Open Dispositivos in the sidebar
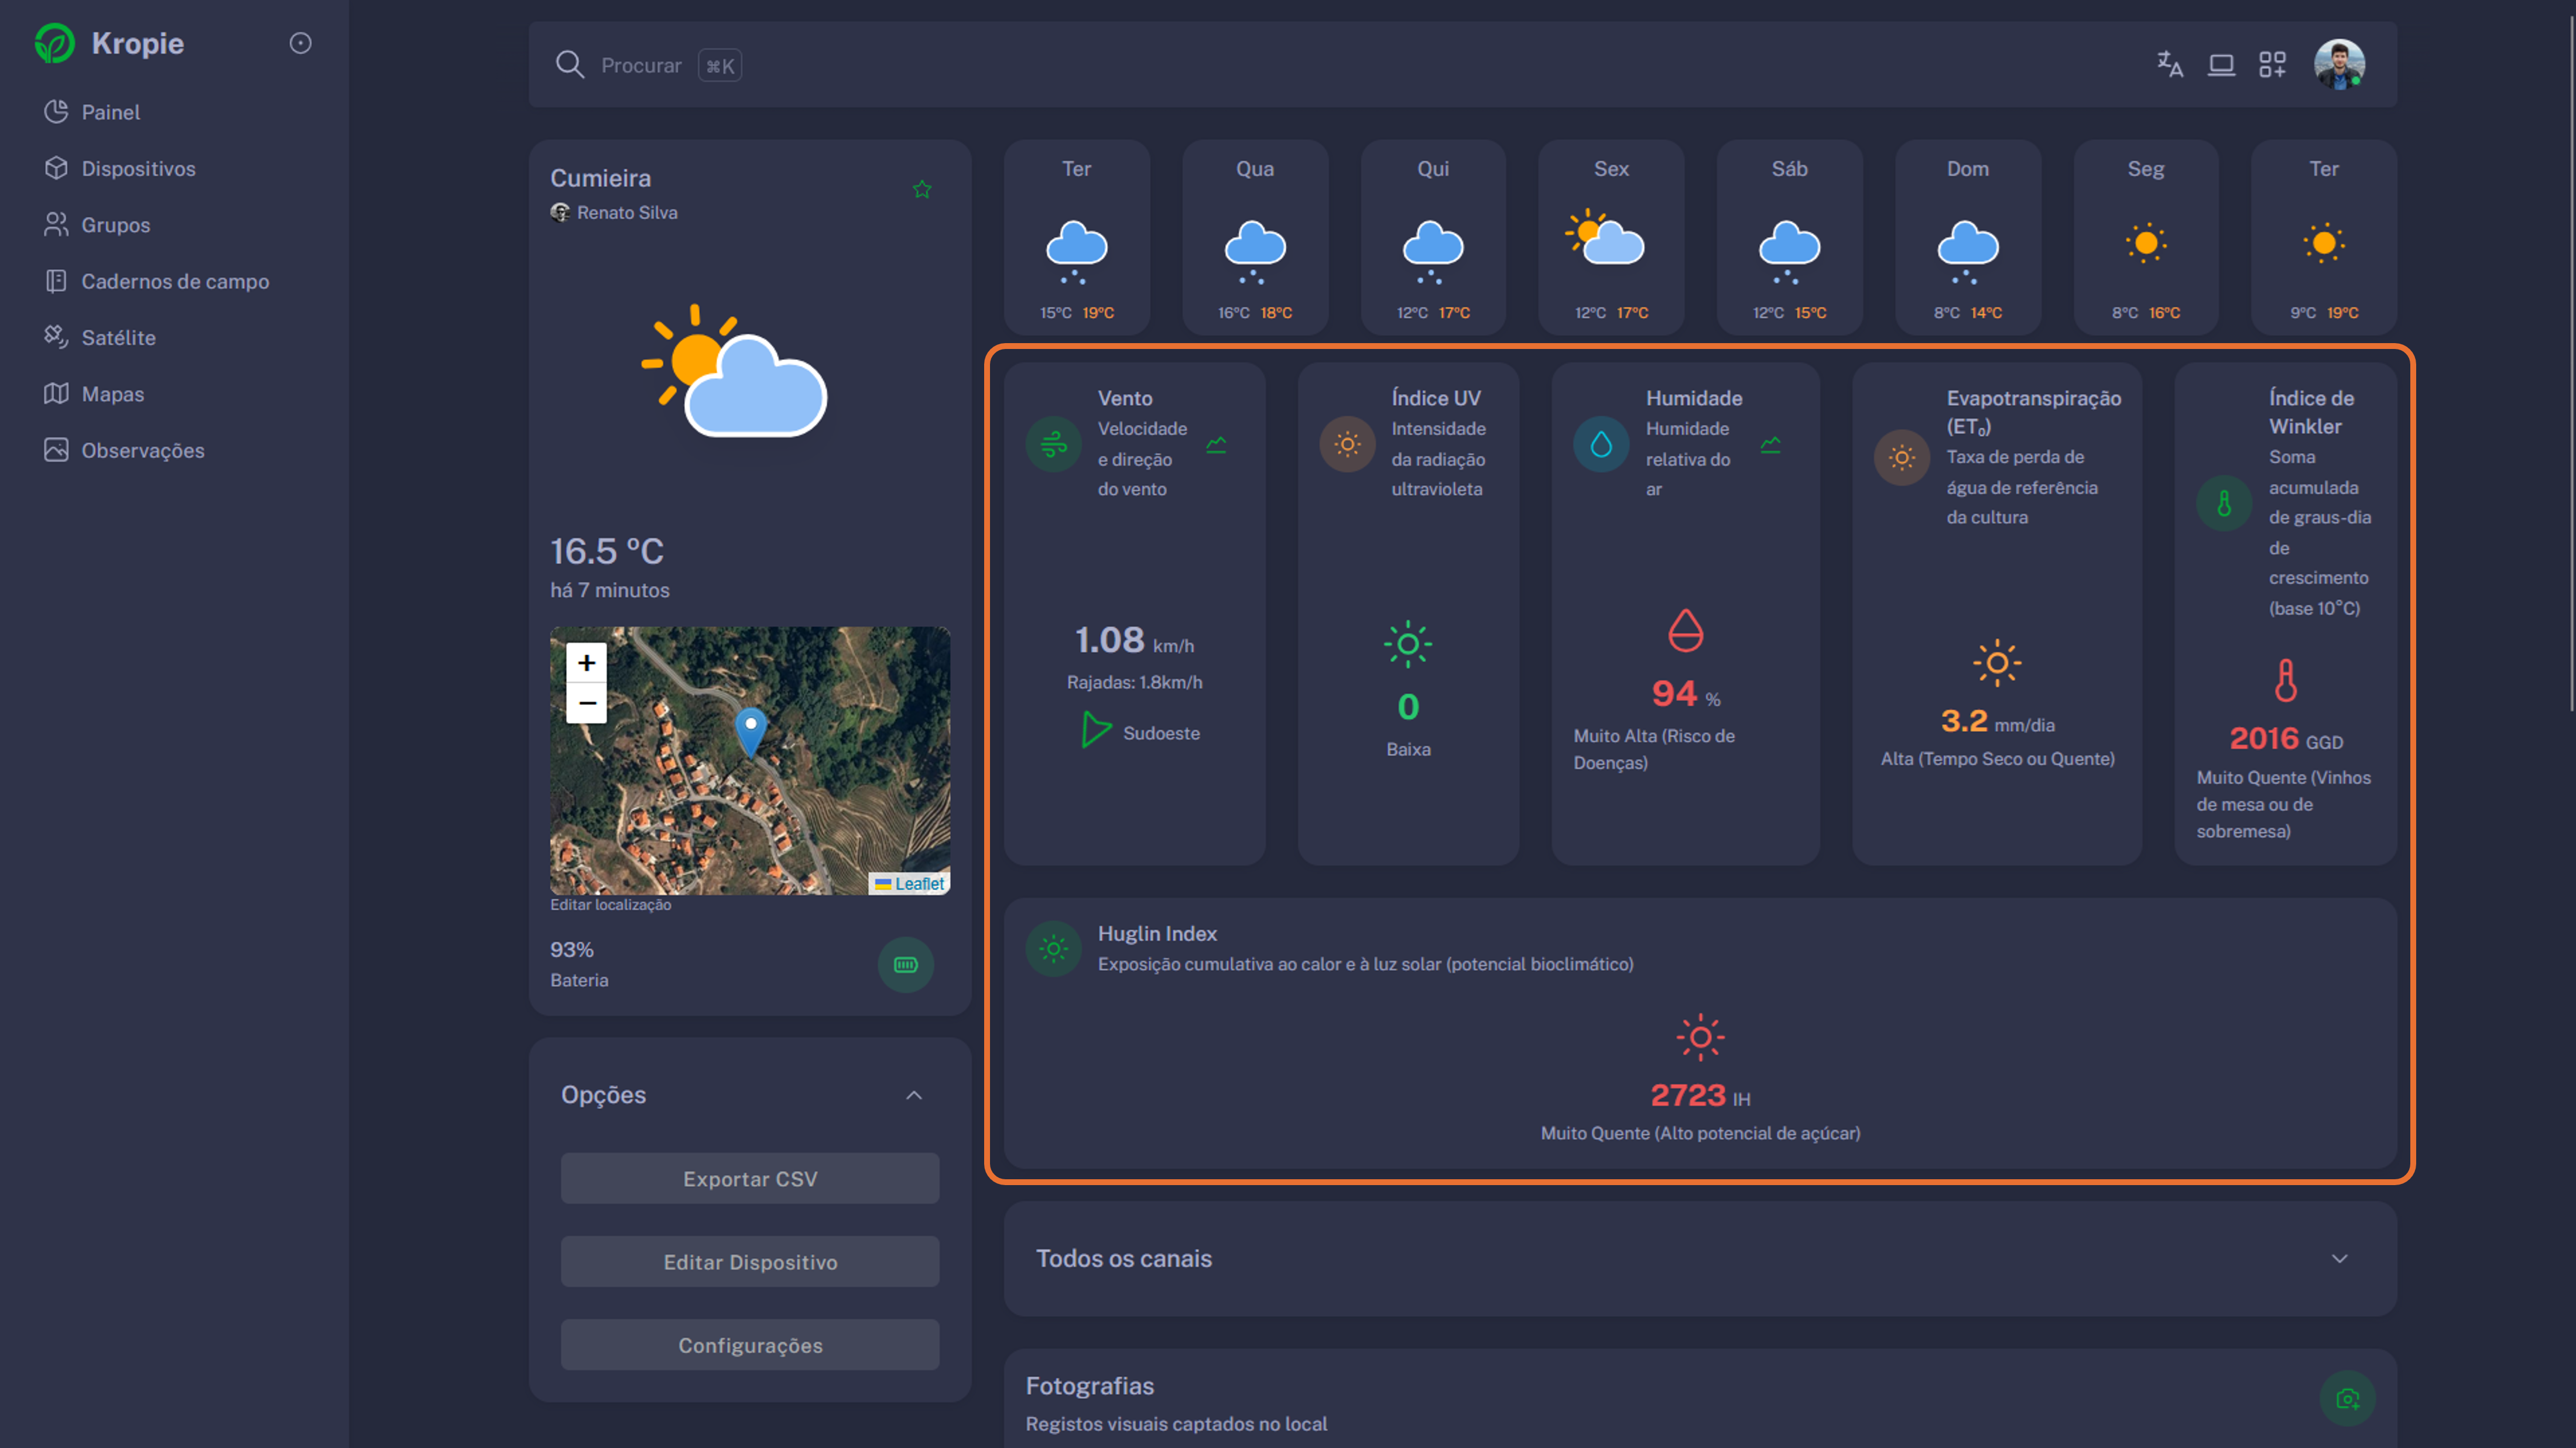 point(138,168)
